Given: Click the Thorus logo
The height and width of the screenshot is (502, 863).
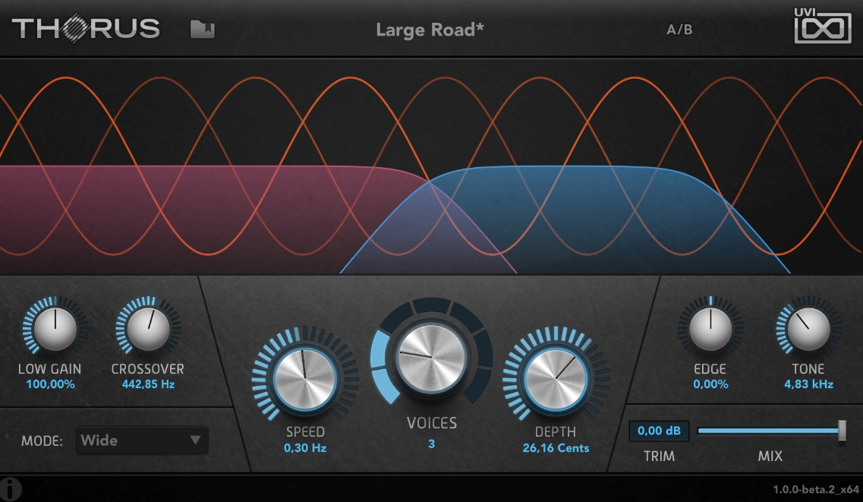Looking at the screenshot, I should [85, 28].
